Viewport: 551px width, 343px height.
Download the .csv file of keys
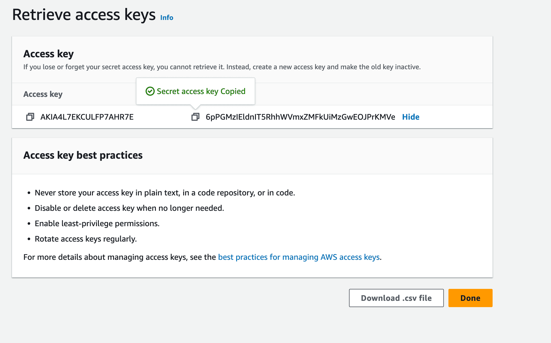[x=396, y=298]
